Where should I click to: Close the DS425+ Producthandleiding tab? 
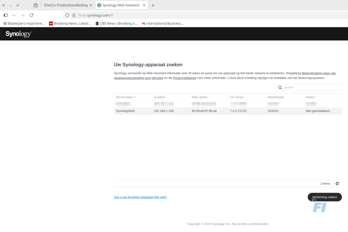tap(91, 5)
